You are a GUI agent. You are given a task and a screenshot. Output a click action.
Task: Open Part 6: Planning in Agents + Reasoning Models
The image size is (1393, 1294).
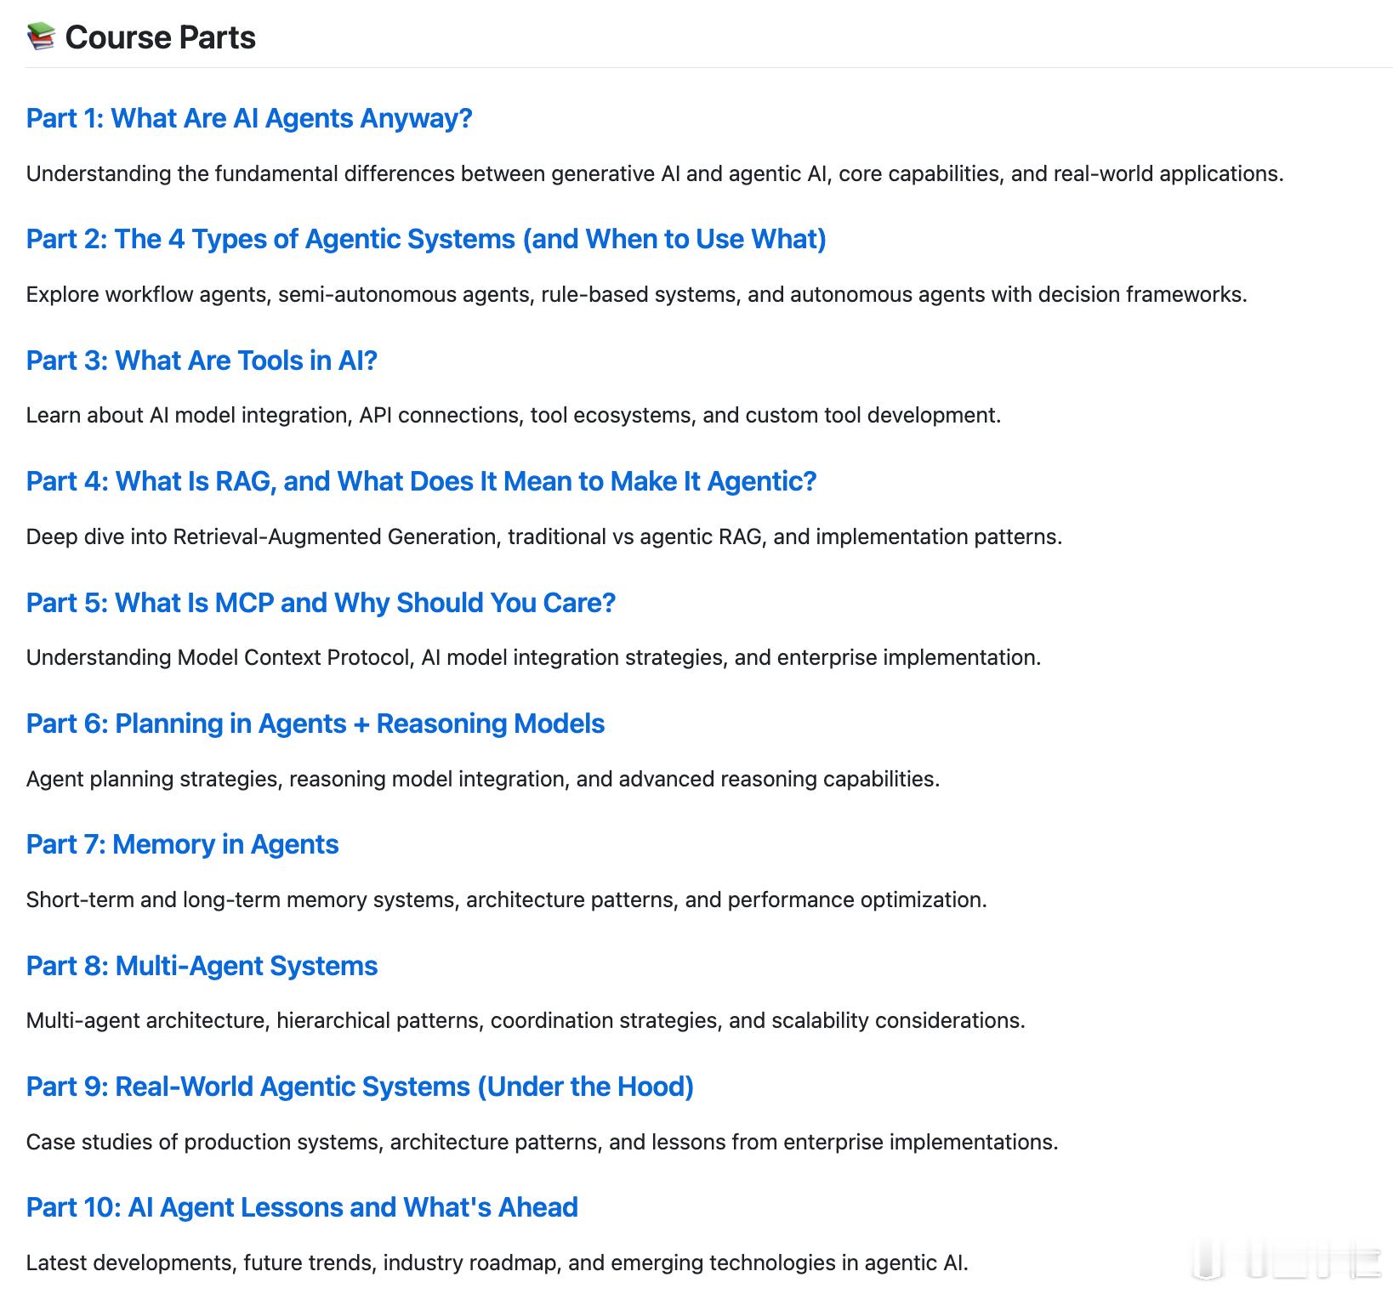coord(316,724)
